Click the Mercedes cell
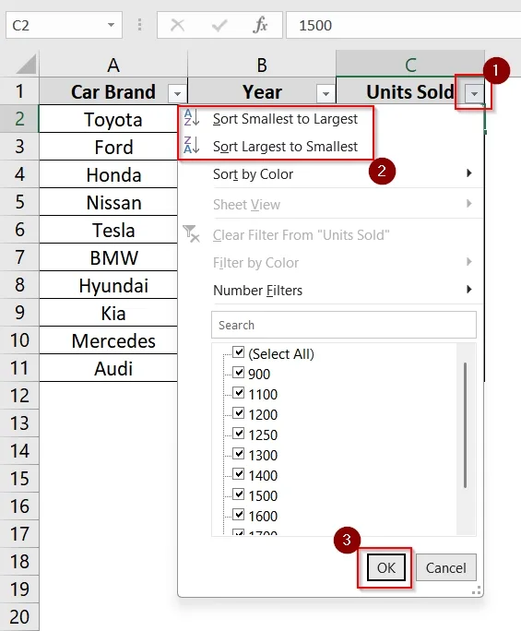The height and width of the screenshot is (631, 521). [x=108, y=340]
